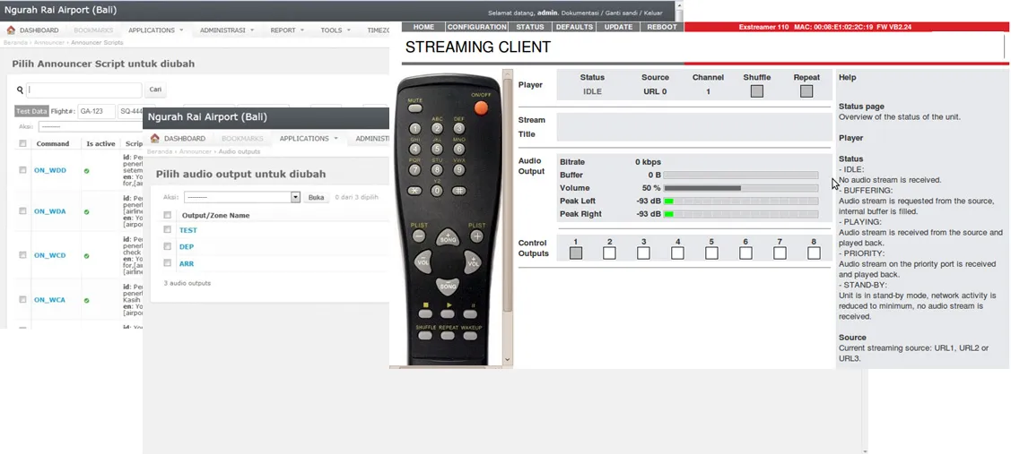Open the DEFAULTS tab
The height and width of the screenshot is (454, 1011).
(574, 27)
